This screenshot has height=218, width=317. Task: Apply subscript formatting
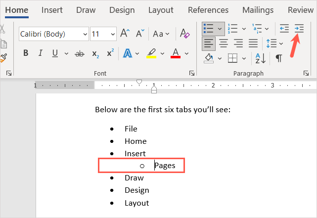click(96, 53)
